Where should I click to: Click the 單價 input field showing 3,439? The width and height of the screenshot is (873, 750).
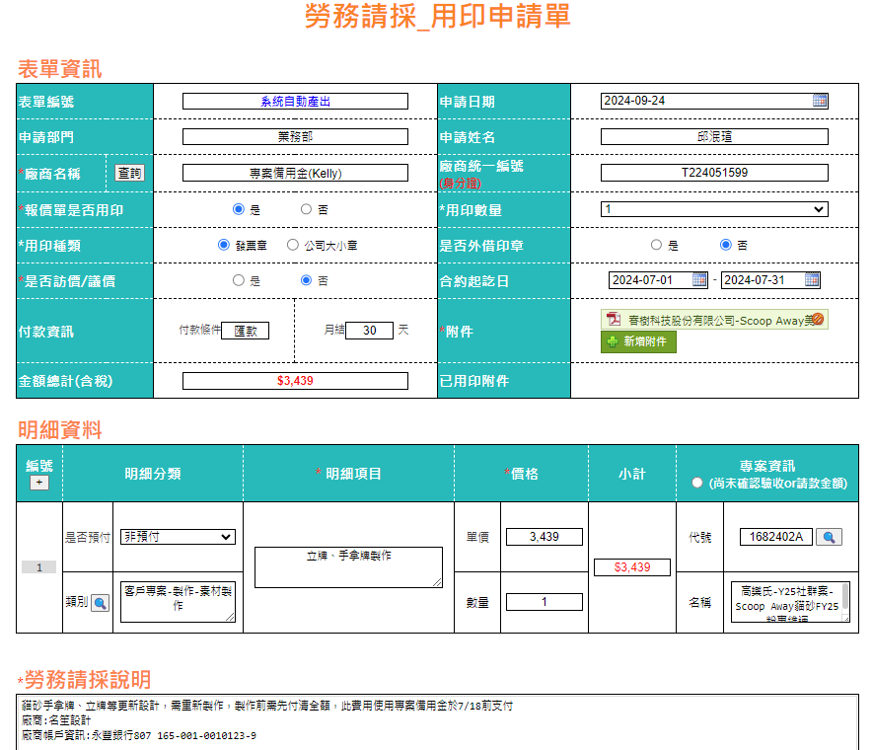pyautogui.click(x=544, y=537)
